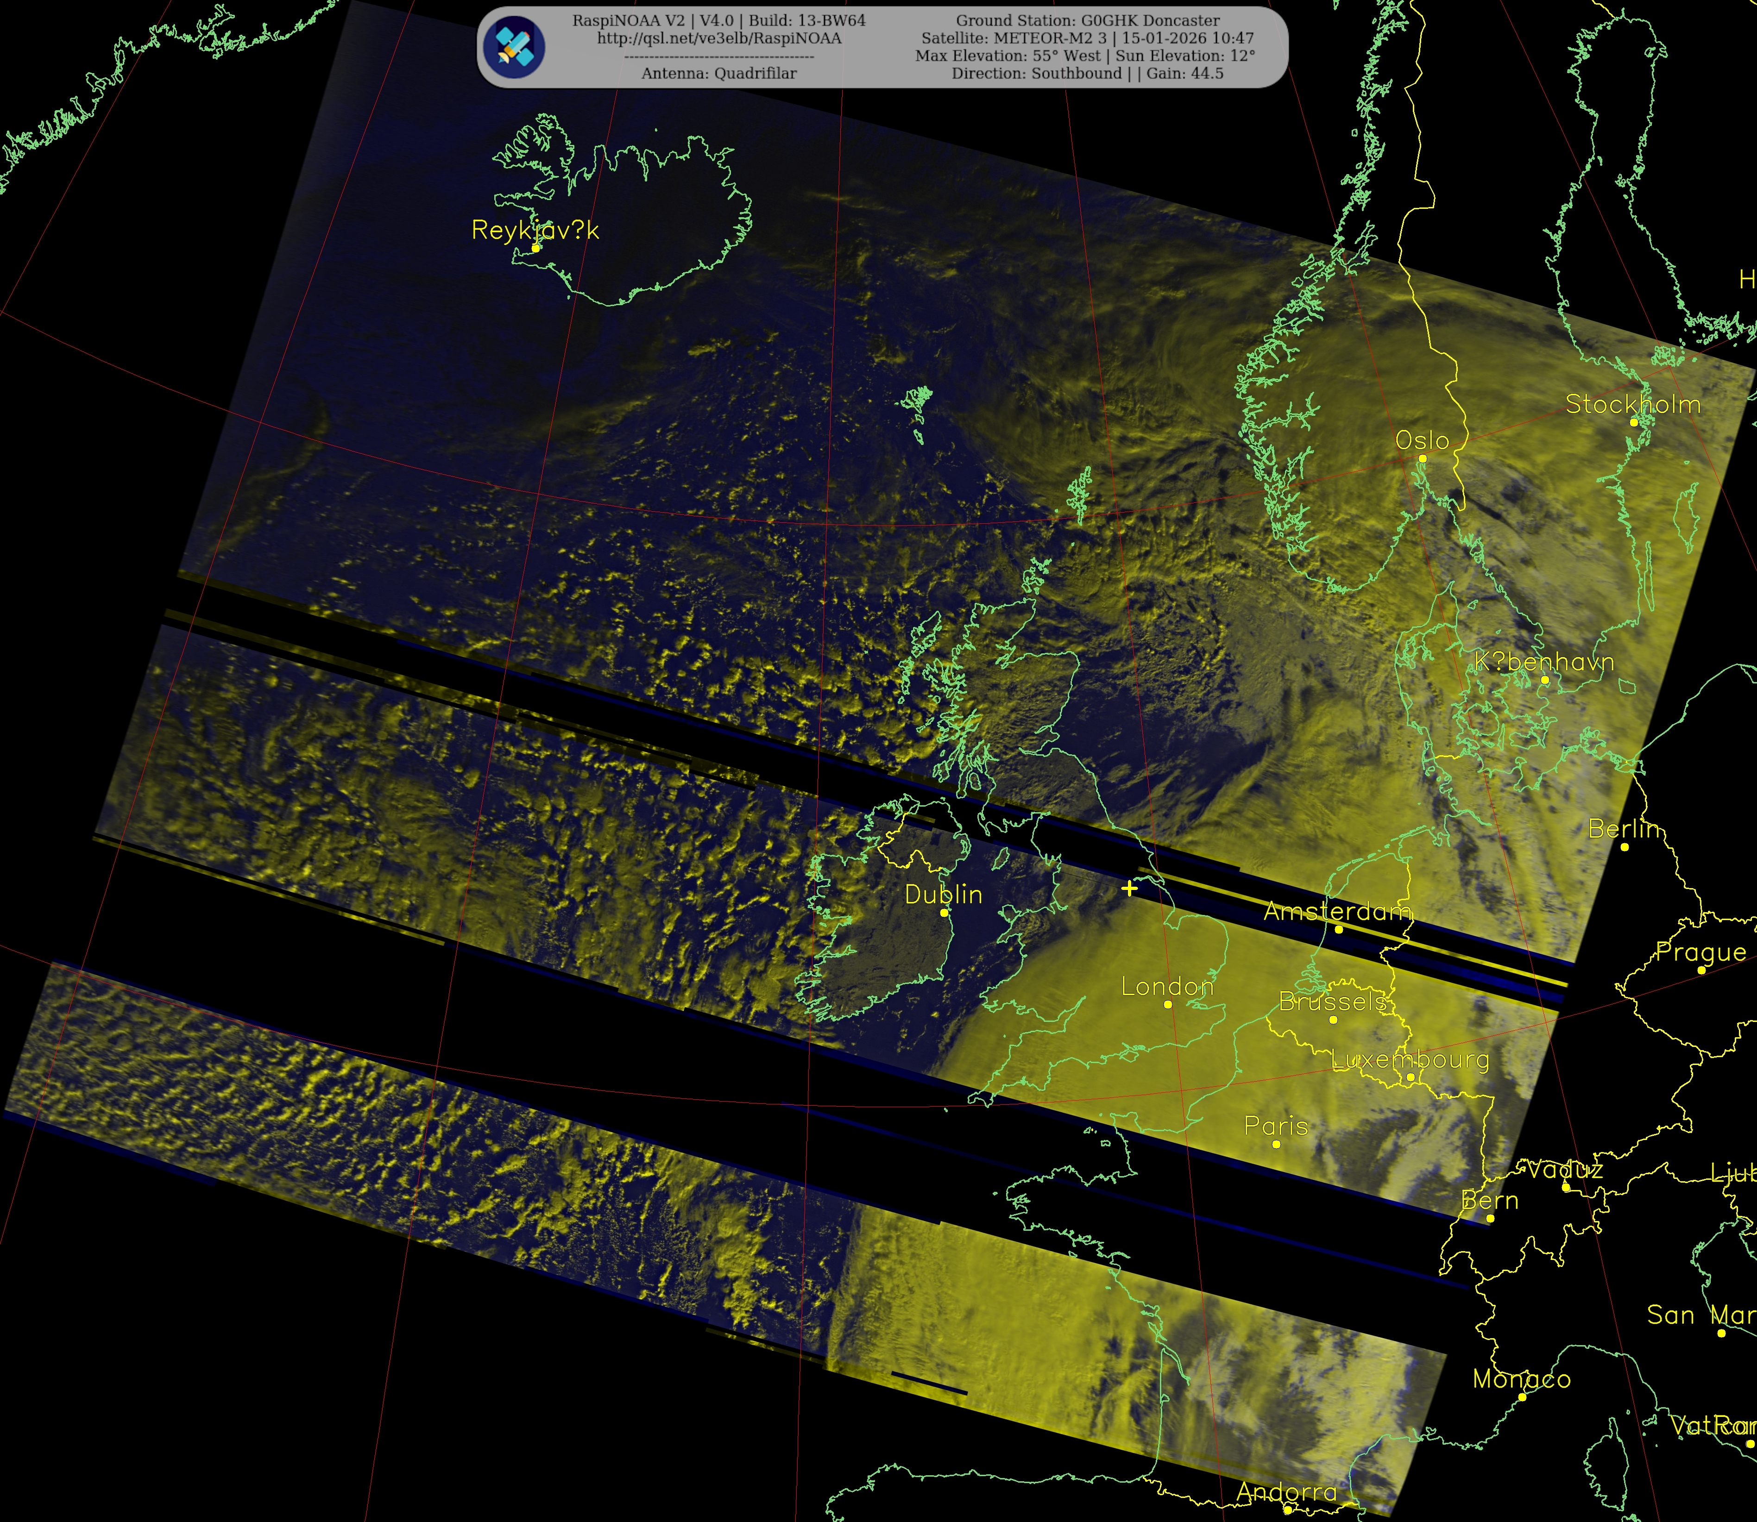
Task: Click the Antenna Quadrifilar text
Action: click(x=719, y=74)
